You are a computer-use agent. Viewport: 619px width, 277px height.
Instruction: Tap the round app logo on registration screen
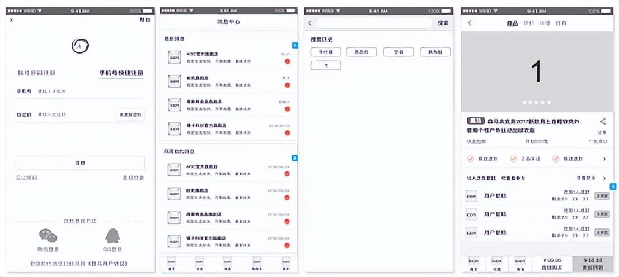point(80,46)
